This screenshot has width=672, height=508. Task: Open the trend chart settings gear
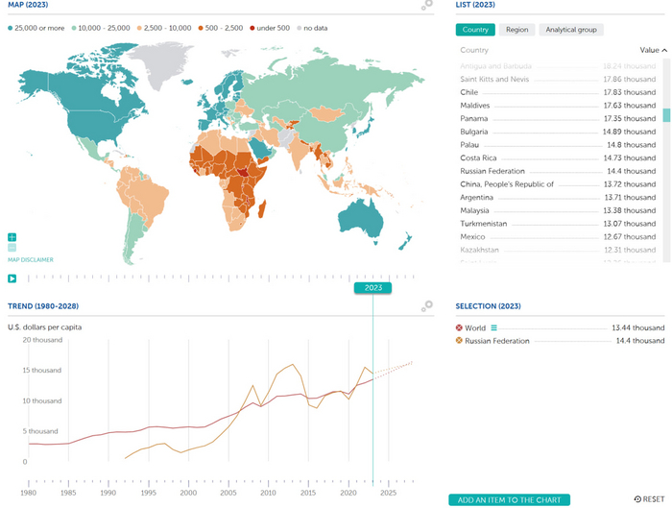coord(426,306)
